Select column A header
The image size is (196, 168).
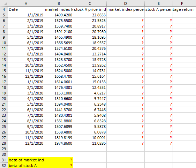(x=26, y=3)
